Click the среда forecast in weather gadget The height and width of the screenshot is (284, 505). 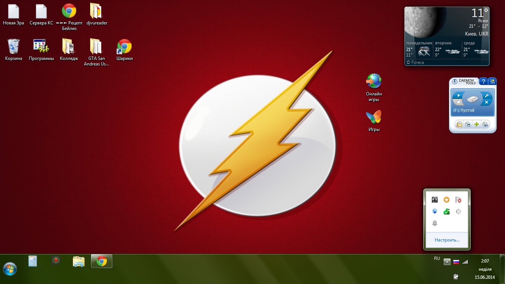click(x=475, y=49)
